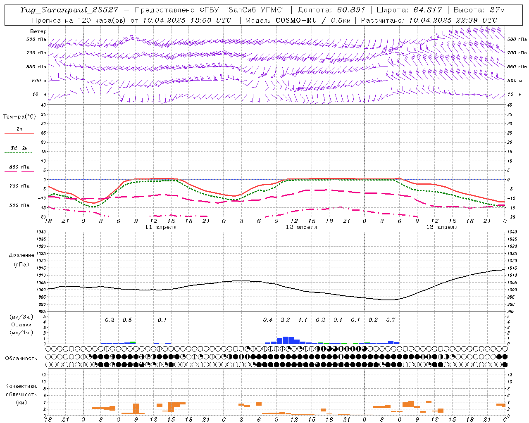Screen dimensions: 529x423
Task: Click the (мм/3ч.) precipitation unit label
Action: click(21, 317)
